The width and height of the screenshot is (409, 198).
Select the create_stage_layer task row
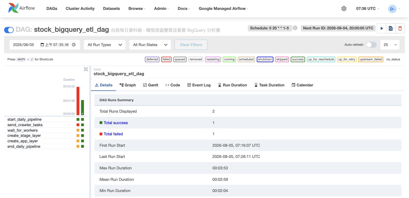click(45, 136)
